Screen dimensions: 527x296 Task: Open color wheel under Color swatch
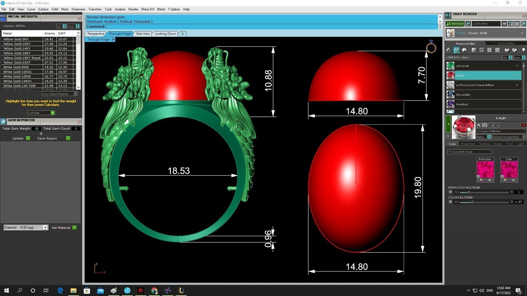click(x=505, y=180)
